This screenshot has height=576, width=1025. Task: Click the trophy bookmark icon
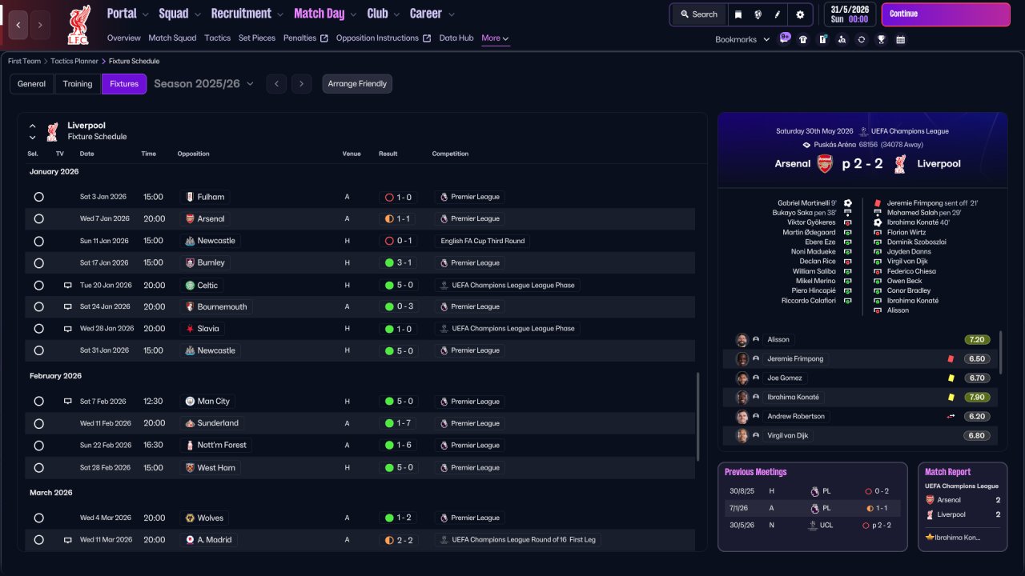[x=881, y=39]
